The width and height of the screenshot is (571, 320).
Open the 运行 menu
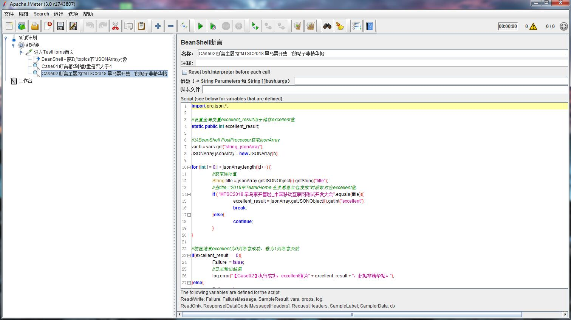point(58,14)
